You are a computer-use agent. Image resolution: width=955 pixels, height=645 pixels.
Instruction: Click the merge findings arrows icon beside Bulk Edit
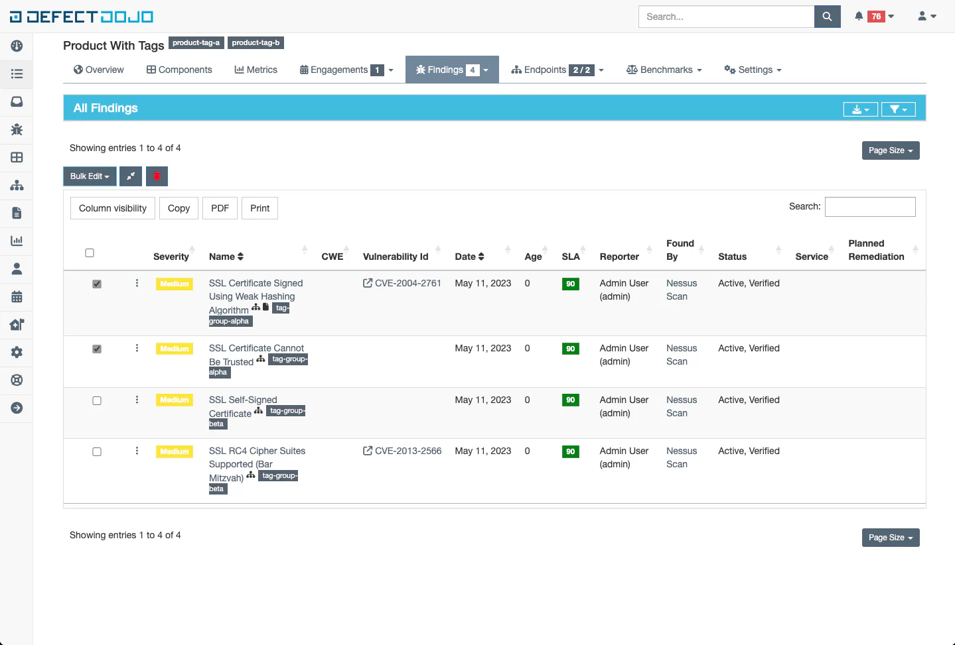click(x=131, y=176)
